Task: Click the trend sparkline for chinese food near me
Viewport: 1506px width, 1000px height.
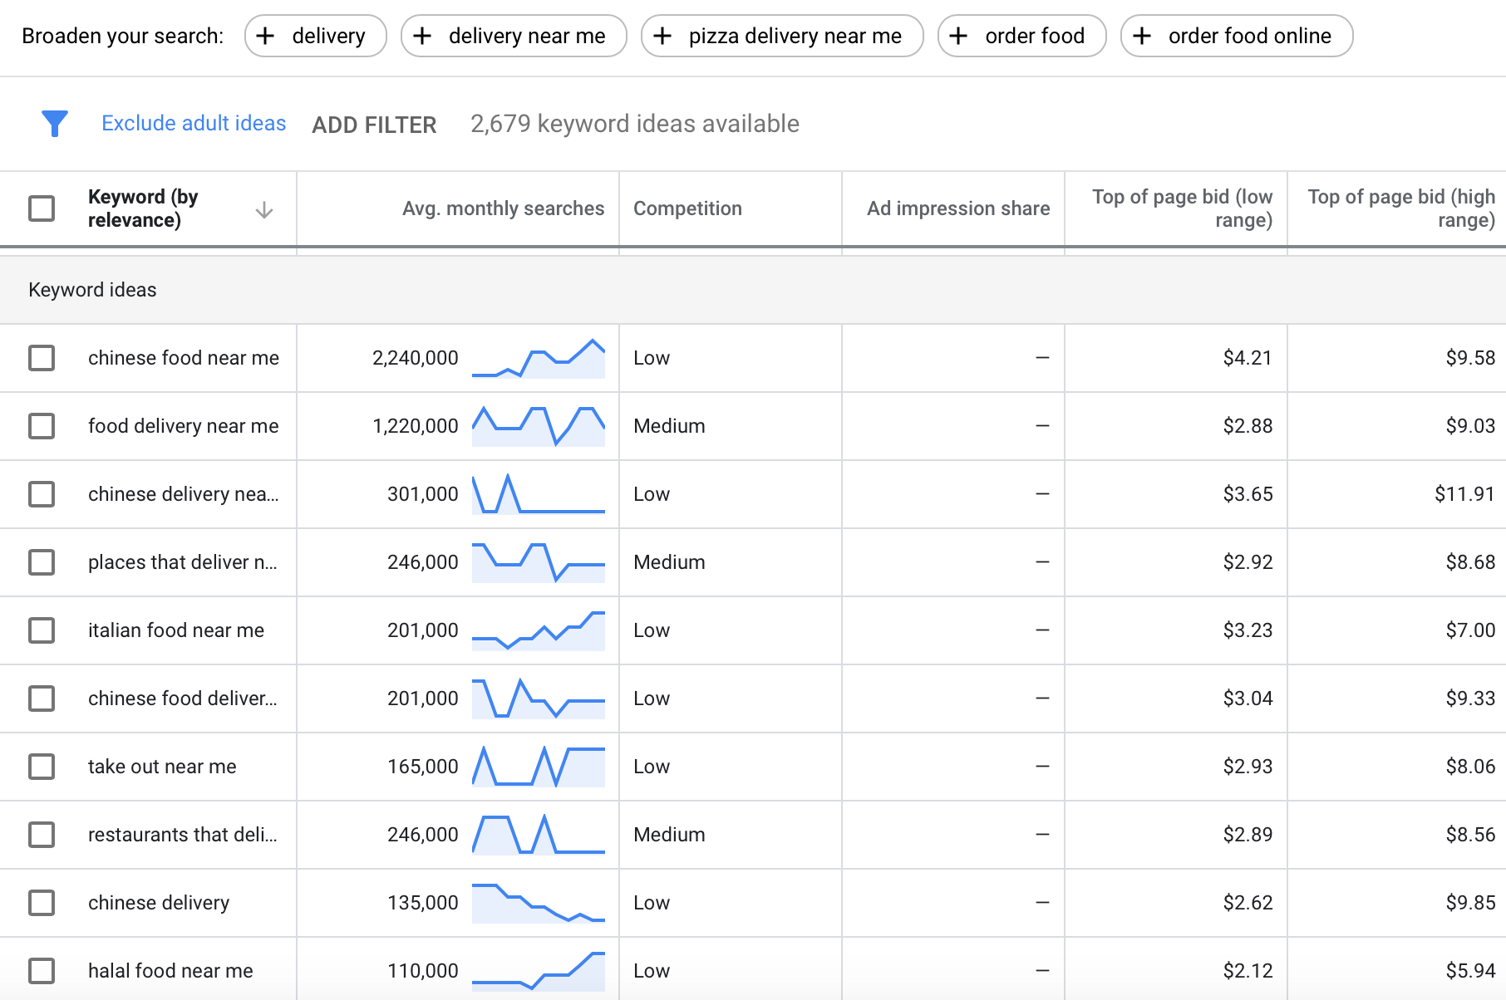Action: click(539, 357)
